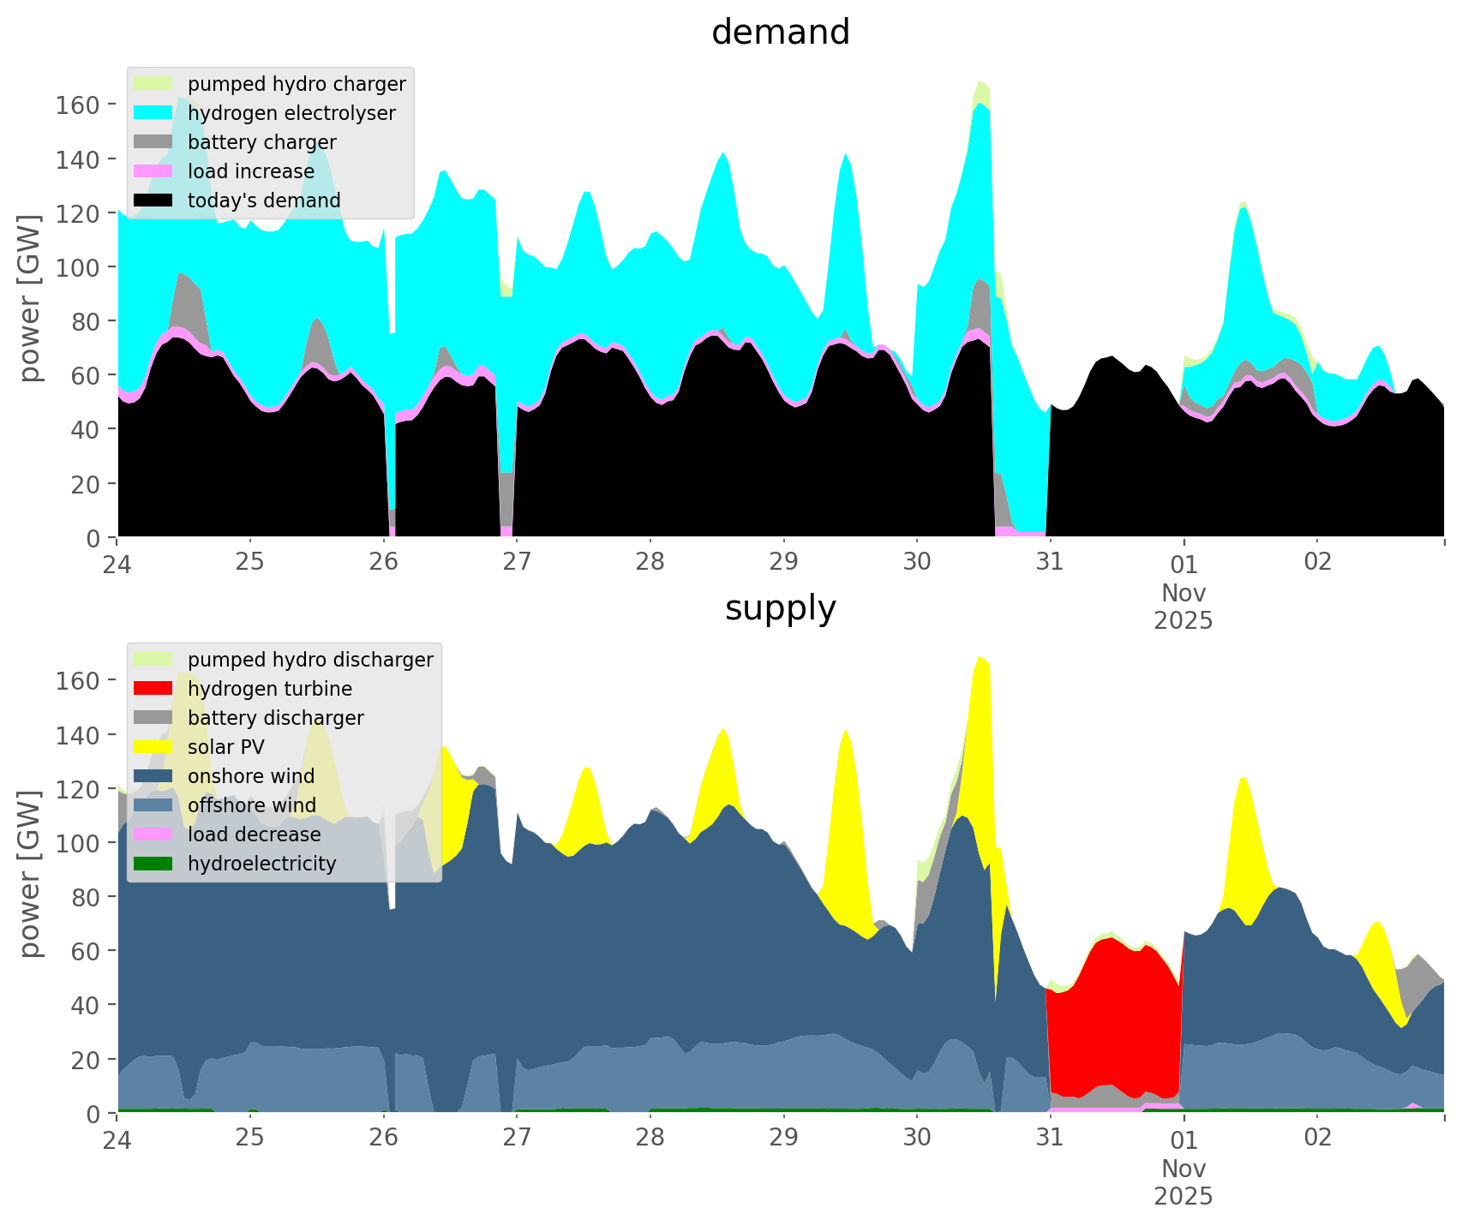Select the black today's demand legend swatch
Screen dimensions: 1462x1226
coord(154,200)
